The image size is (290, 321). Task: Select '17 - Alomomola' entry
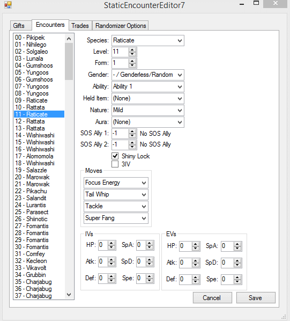(x=39, y=156)
